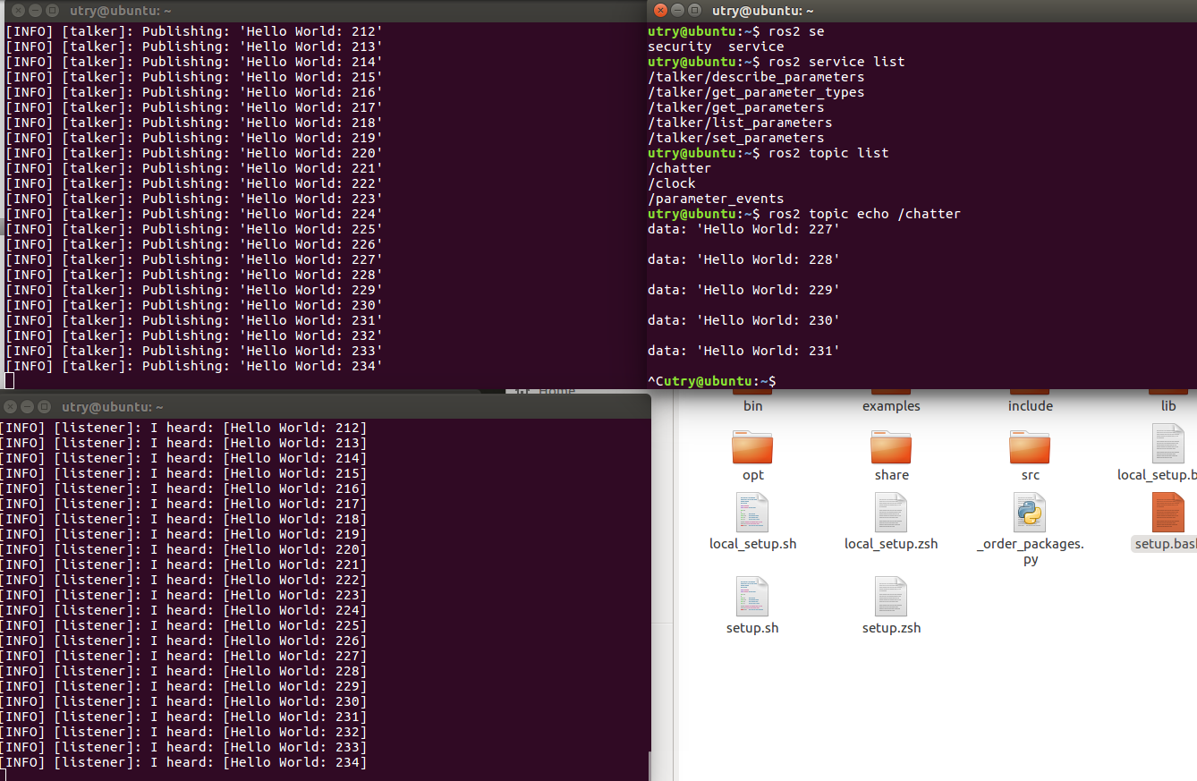This screenshot has width=1197, height=781.
Task: Focus the listener terminal via its title text
Action: [x=113, y=407]
